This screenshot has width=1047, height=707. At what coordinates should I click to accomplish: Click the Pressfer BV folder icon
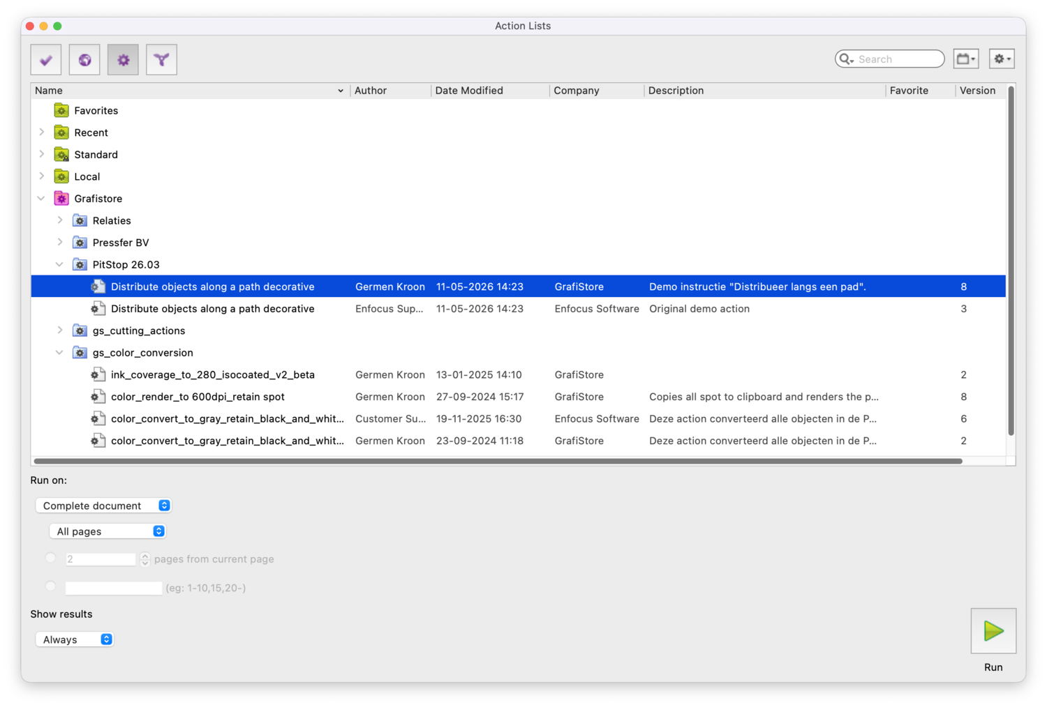click(x=80, y=243)
